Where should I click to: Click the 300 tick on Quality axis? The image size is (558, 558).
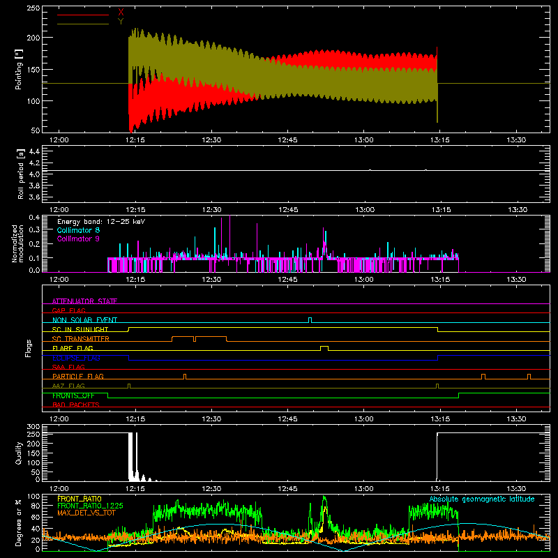coord(33,427)
